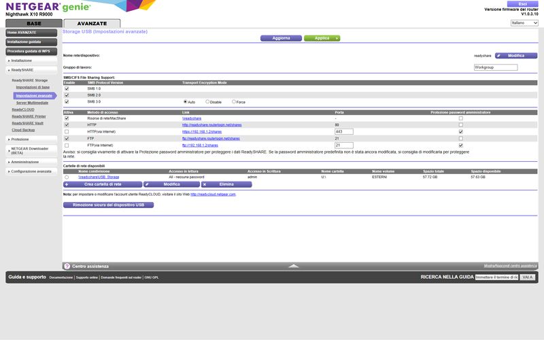Click the VAI A search button
The height and width of the screenshot is (340, 544).
(528, 277)
